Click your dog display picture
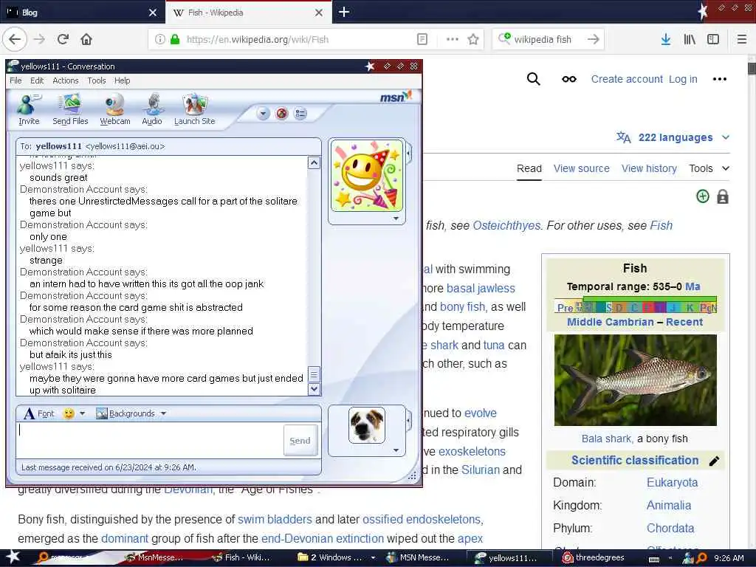 367,425
